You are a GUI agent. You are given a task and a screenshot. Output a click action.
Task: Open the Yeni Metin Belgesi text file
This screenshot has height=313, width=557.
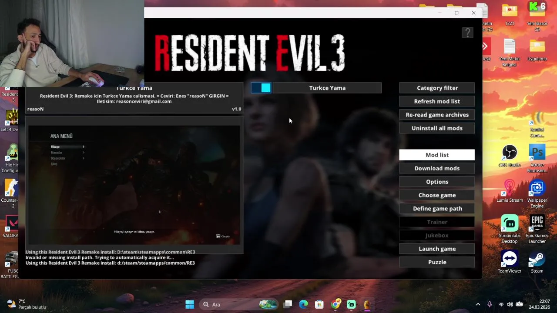pyautogui.click(x=509, y=53)
